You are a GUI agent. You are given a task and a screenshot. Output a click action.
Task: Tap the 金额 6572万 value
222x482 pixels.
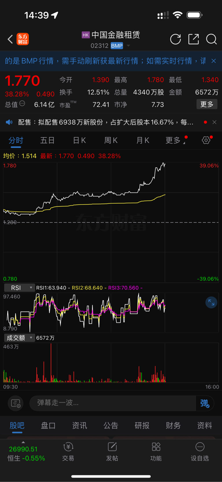[207, 92]
